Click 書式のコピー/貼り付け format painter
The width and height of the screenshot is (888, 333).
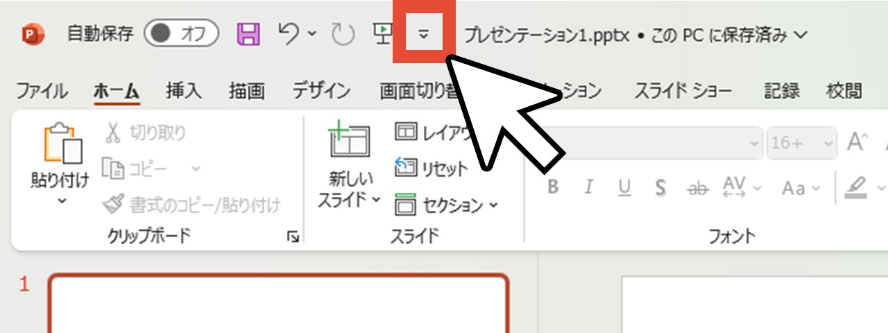(x=191, y=205)
